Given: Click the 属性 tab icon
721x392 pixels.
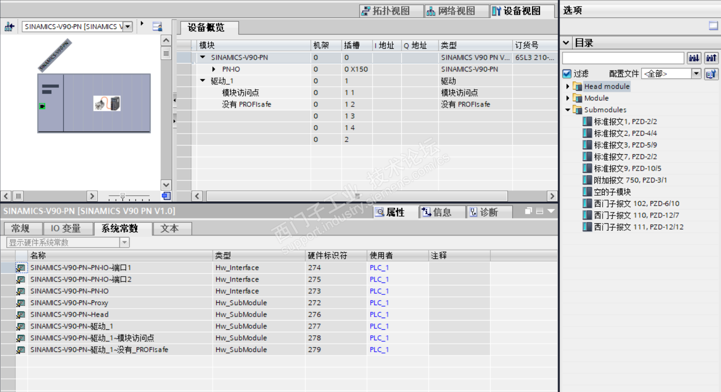Looking at the screenshot, I should [379, 213].
